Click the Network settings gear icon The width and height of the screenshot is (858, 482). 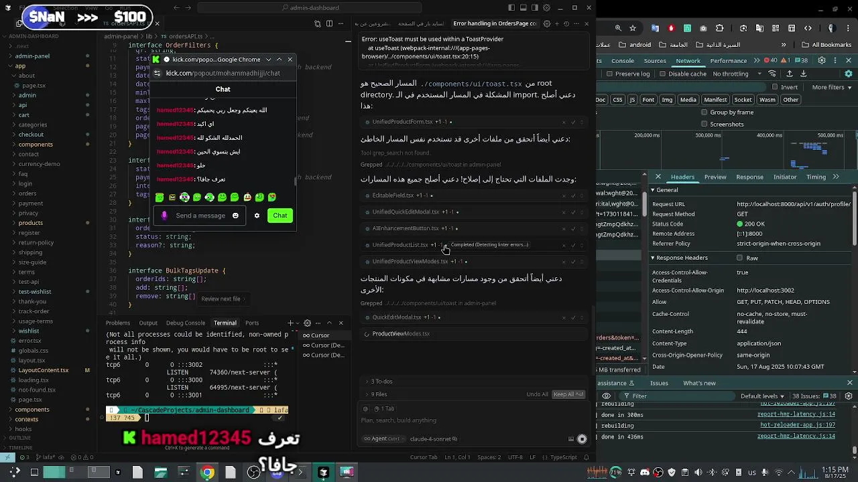(848, 74)
